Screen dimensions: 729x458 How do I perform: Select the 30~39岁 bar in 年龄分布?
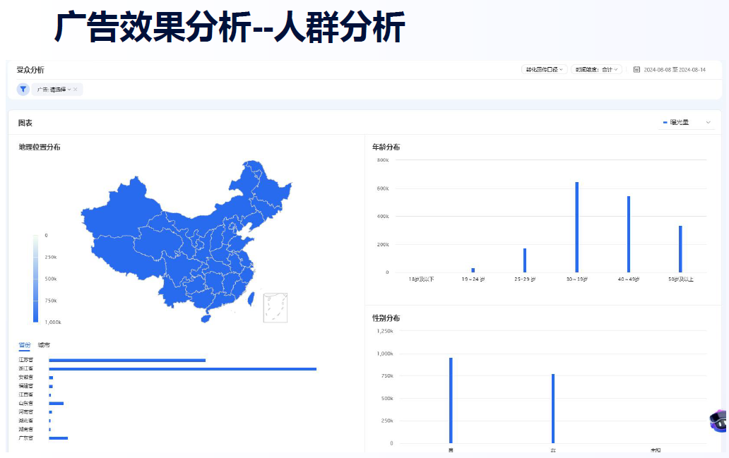(578, 226)
